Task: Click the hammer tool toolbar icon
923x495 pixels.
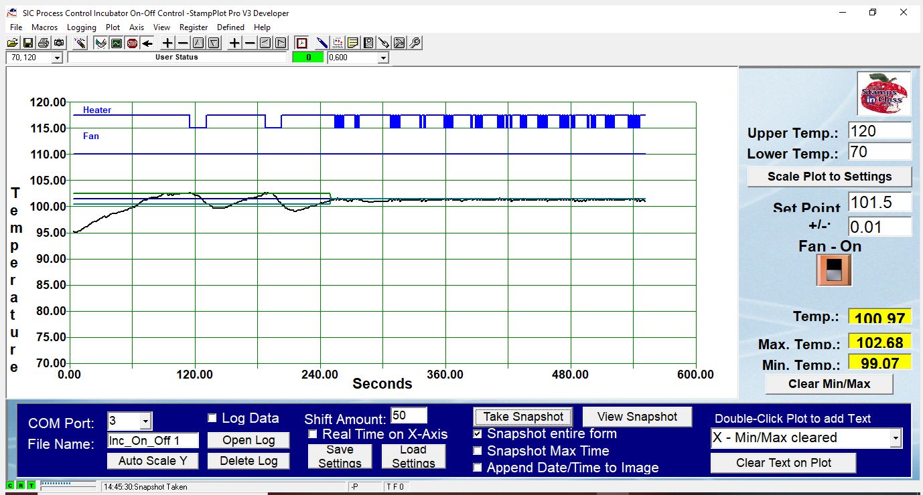Action: point(399,43)
